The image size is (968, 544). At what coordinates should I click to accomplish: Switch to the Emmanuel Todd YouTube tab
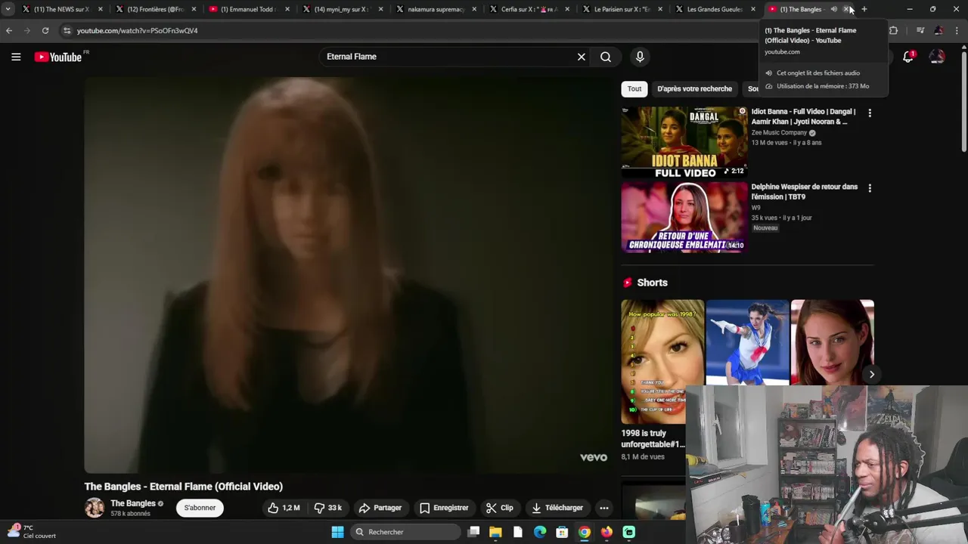click(248, 9)
